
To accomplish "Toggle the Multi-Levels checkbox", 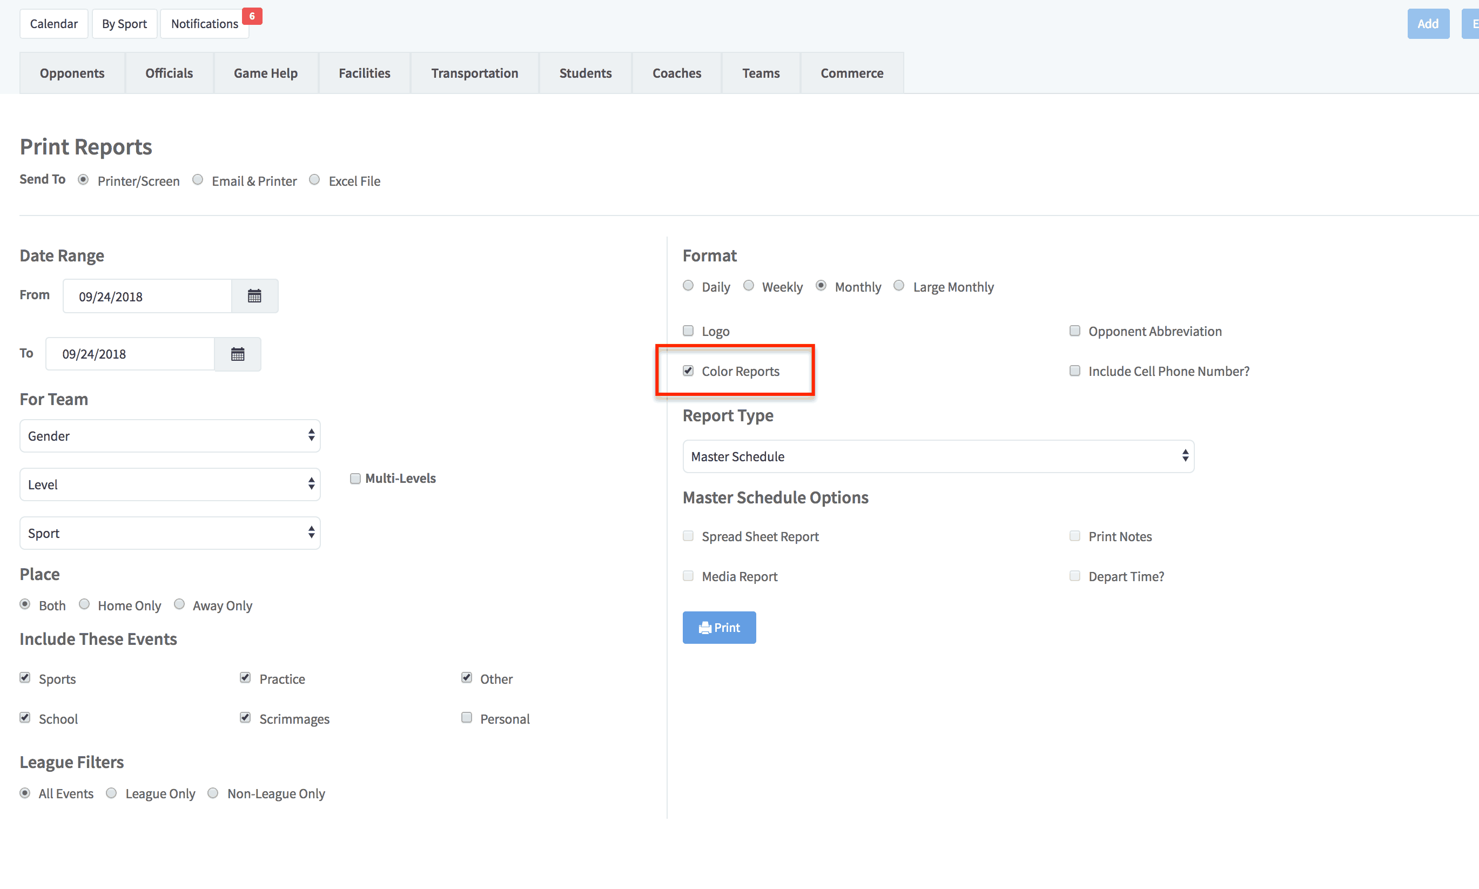I will pyautogui.click(x=355, y=478).
